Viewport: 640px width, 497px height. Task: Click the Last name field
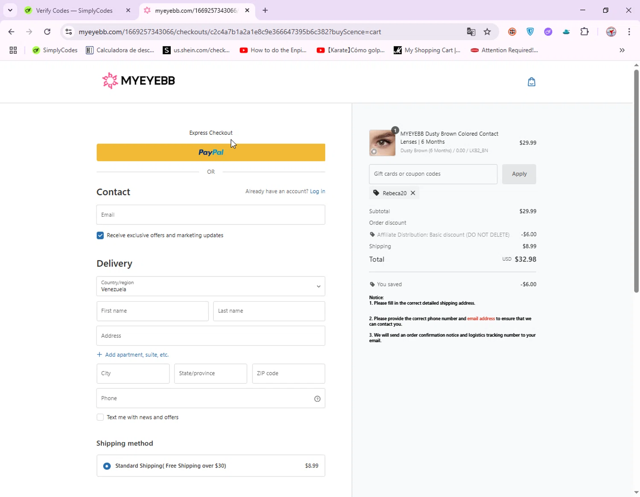click(x=269, y=311)
